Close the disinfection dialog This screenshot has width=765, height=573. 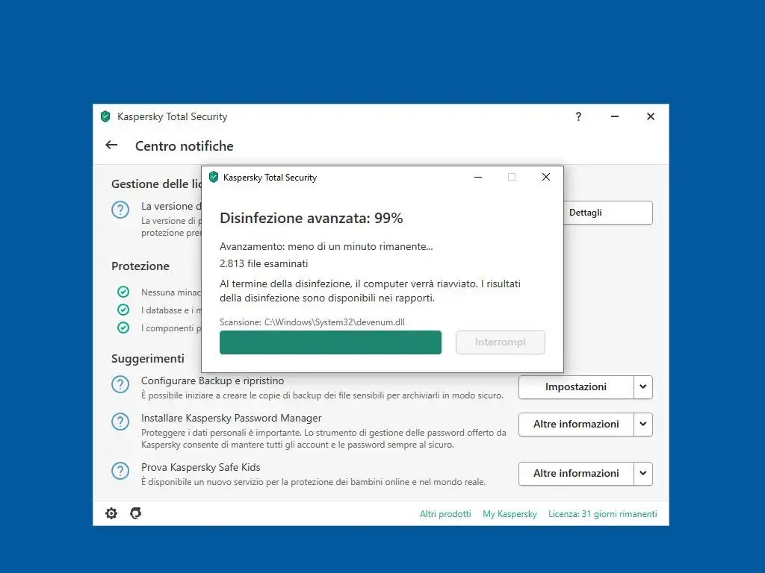click(546, 177)
